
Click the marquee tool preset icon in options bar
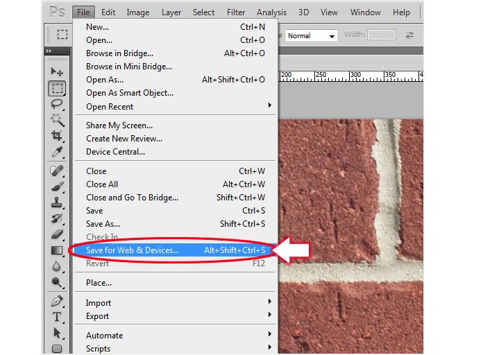click(x=62, y=34)
